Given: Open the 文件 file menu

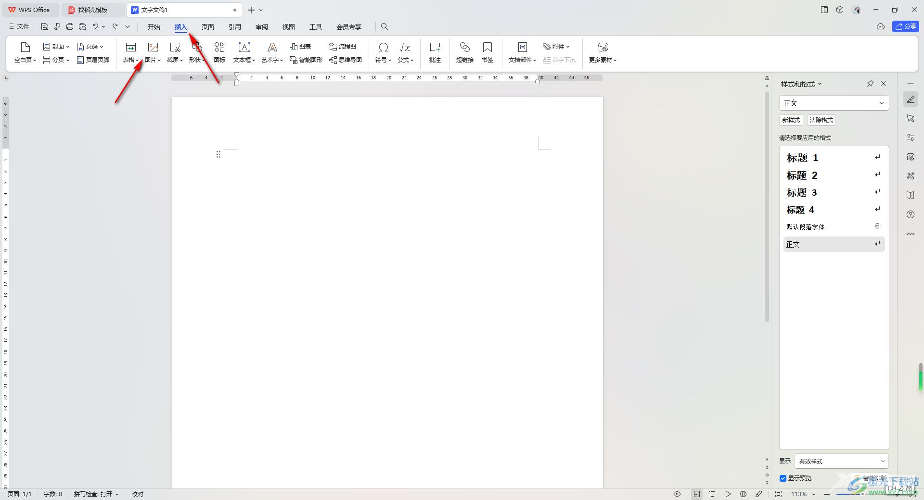Looking at the screenshot, I should coord(19,26).
